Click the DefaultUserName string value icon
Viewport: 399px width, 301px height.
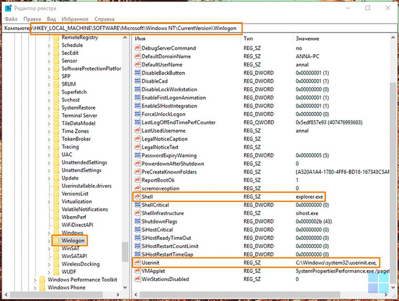coord(137,65)
